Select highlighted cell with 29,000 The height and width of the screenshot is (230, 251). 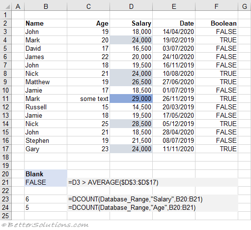[x=131, y=99]
